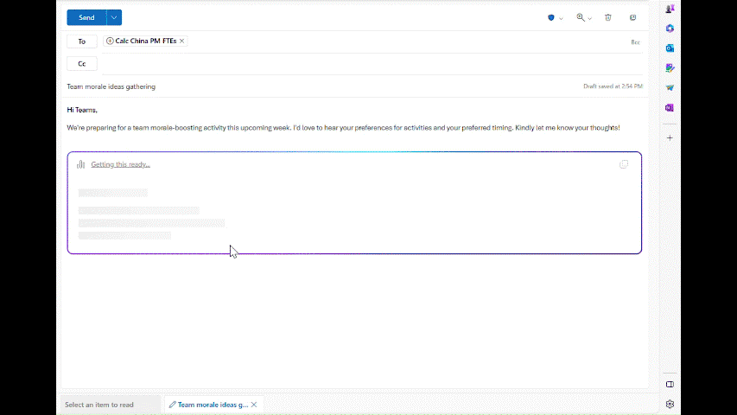
Task: Send the Team morale ideas email
Action: point(86,17)
